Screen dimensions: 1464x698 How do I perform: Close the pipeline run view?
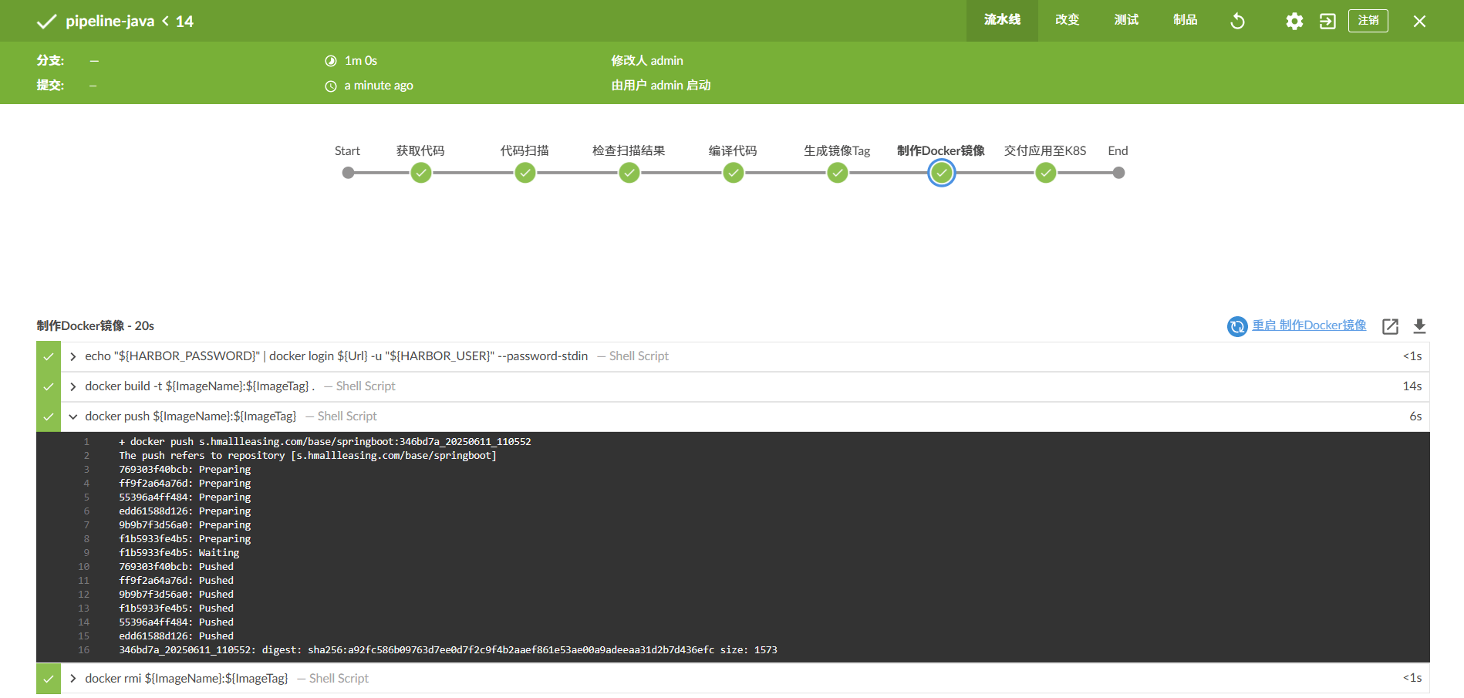click(x=1419, y=21)
